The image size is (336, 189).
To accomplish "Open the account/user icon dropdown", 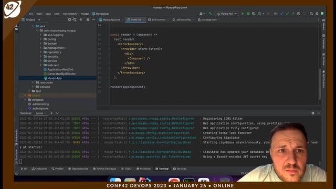I will (x=202, y=14).
